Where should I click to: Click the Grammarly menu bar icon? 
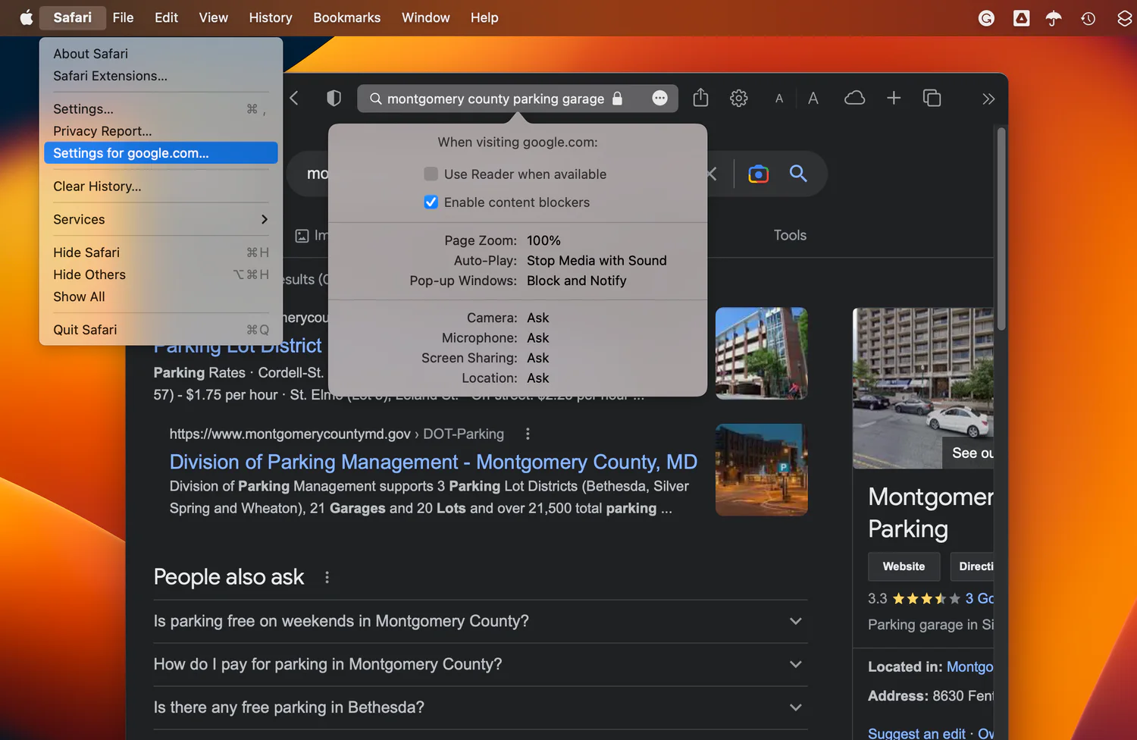[x=986, y=18]
